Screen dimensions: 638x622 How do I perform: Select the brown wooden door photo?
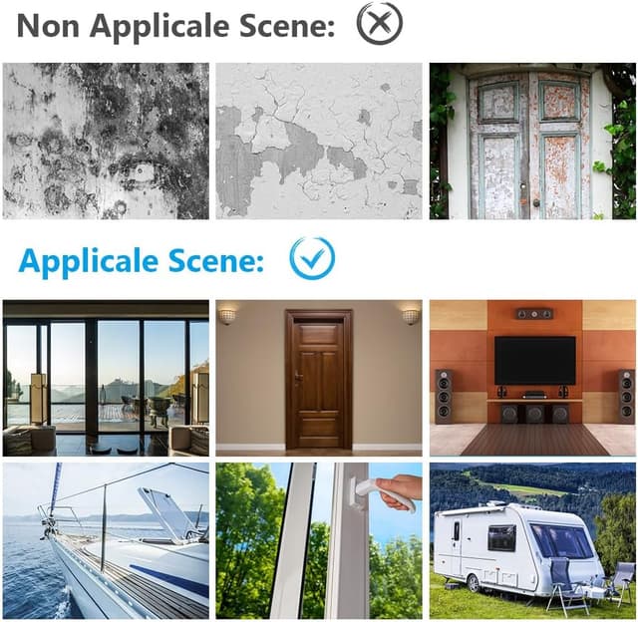319,378
